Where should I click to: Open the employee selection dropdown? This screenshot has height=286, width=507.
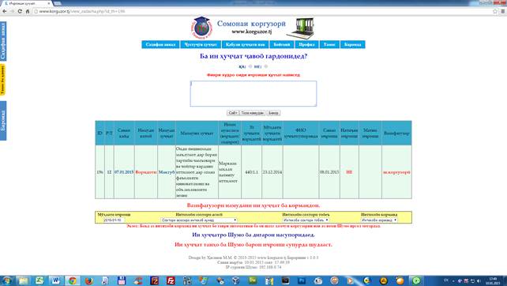tap(379, 220)
